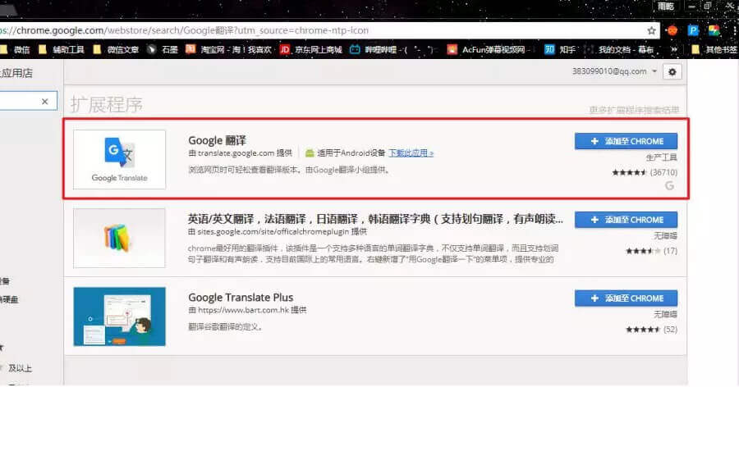Open the 微信文章 bookmark folder
Image resolution: width=739 pixels, height=451 pixels.
click(116, 49)
